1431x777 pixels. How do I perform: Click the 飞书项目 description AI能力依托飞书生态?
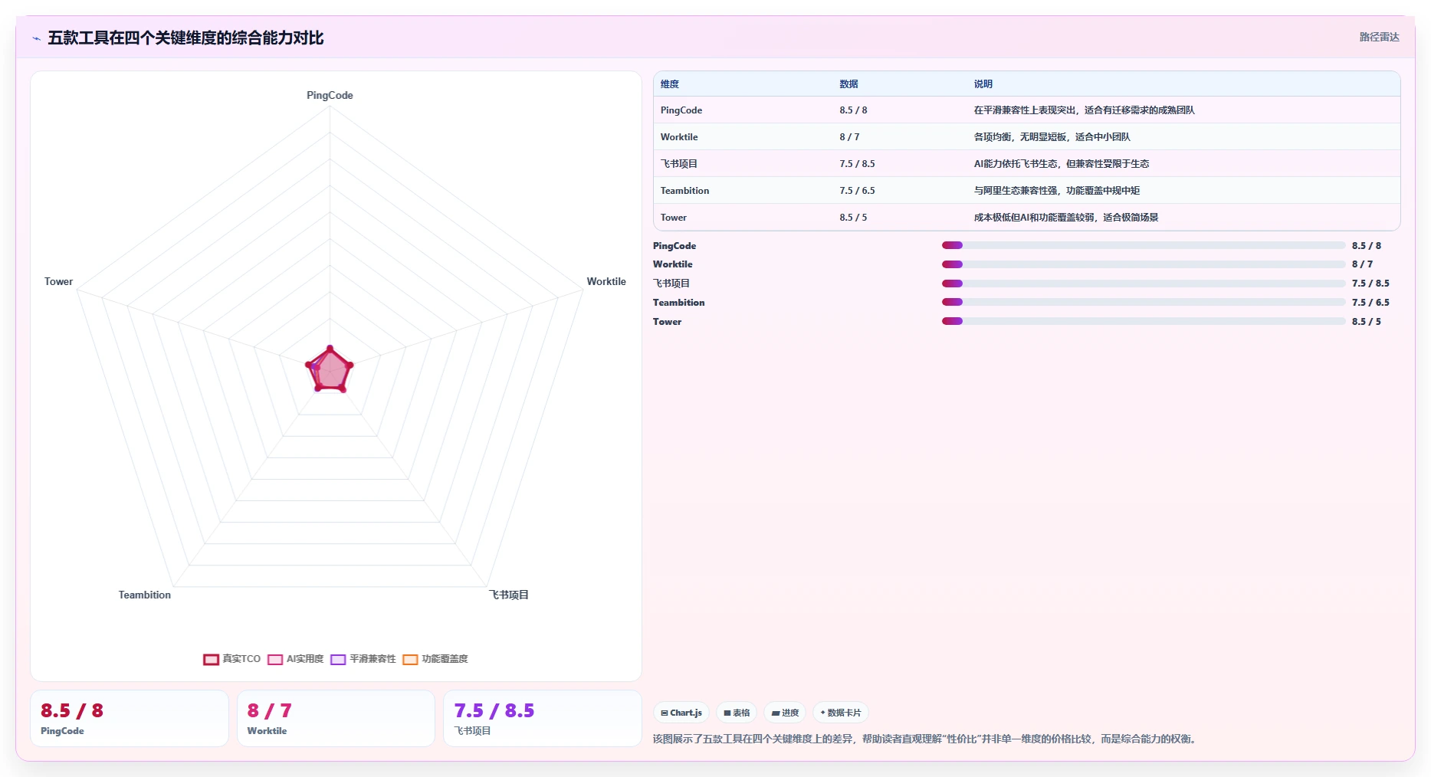tap(1061, 164)
